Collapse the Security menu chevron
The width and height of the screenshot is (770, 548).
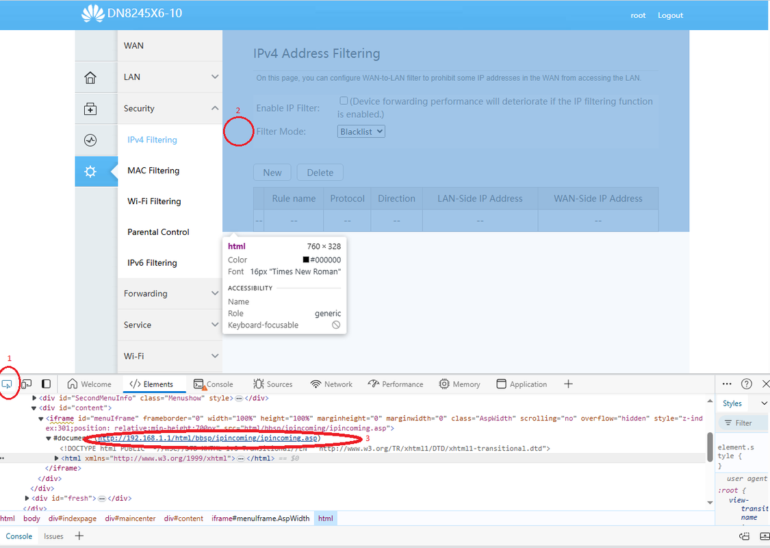click(215, 108)
